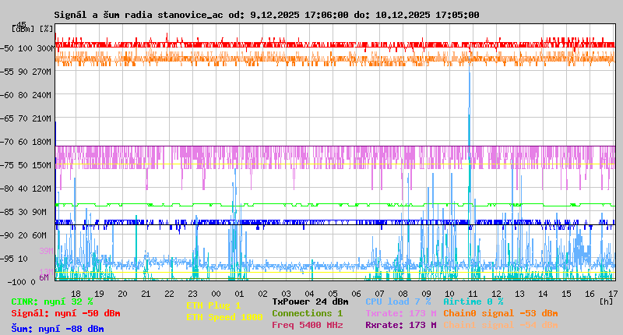This screenshot has width=623, height=335.
Task: Click the graph title text
Action: click(x=266, y=15)
